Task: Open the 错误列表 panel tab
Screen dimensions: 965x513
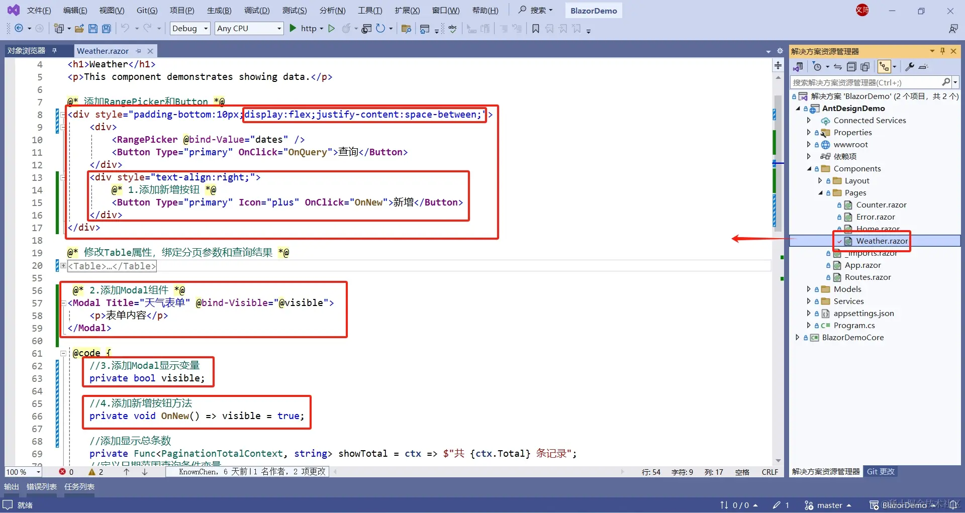Action: [x=42, y=486]
